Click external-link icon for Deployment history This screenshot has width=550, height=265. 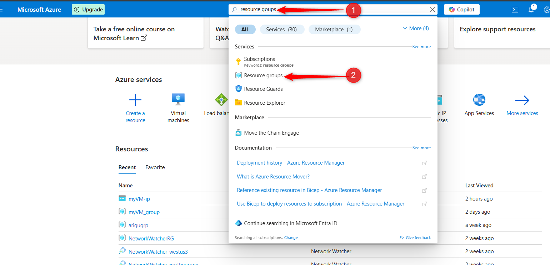tap(425, 163)
